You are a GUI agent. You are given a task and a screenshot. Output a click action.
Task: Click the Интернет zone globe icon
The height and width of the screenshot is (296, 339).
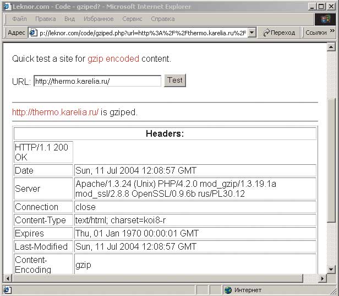point(228,290)
